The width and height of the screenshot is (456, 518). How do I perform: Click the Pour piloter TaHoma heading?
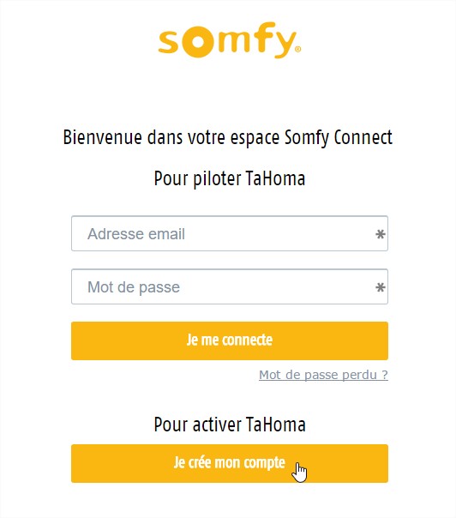(x=230, y=178)
